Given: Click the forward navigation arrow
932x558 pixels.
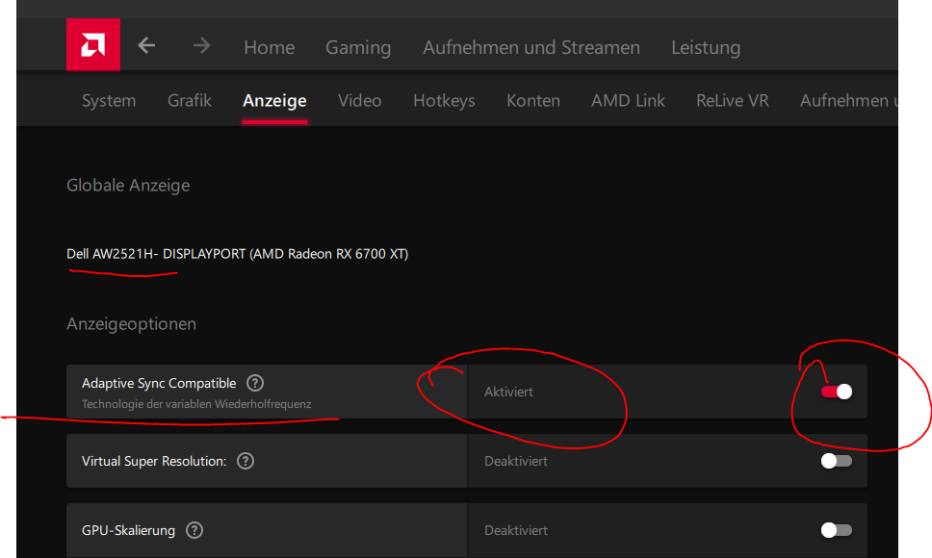Looking at the screenshot, I should 200,45.
